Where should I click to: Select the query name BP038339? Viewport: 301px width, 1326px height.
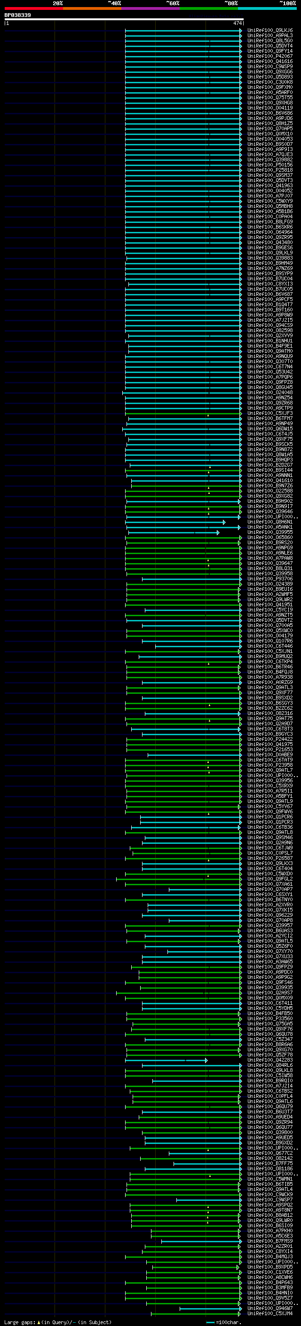click(17, 15)
